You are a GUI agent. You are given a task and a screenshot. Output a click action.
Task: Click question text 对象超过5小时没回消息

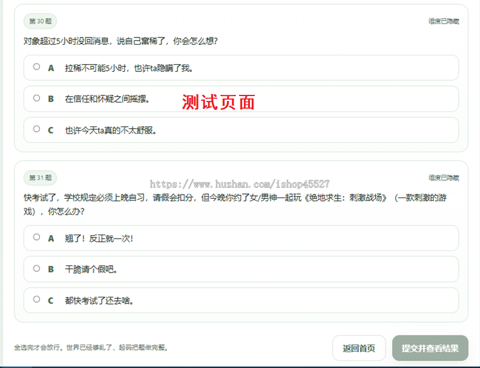(67, 41)
